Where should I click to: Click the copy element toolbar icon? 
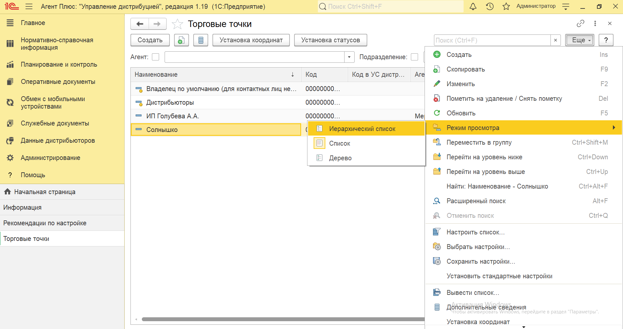point(182,40)
